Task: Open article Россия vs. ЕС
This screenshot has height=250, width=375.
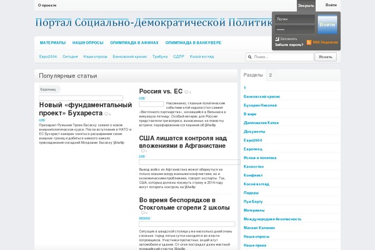Action: [x=161, y=91]
